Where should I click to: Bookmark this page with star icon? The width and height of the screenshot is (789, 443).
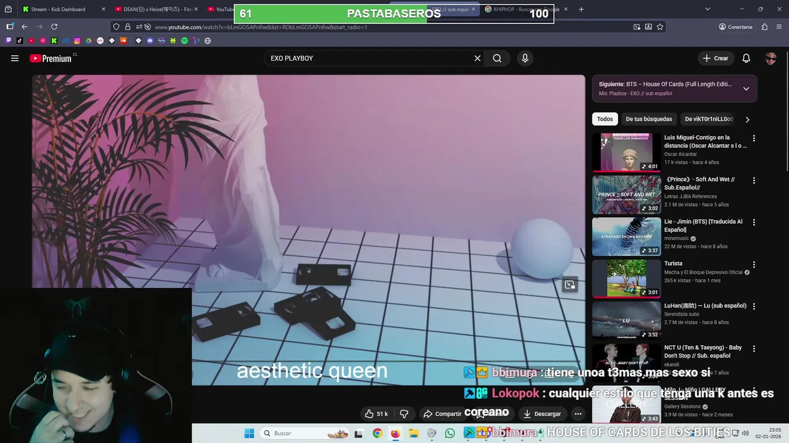(x=660, y=26)
